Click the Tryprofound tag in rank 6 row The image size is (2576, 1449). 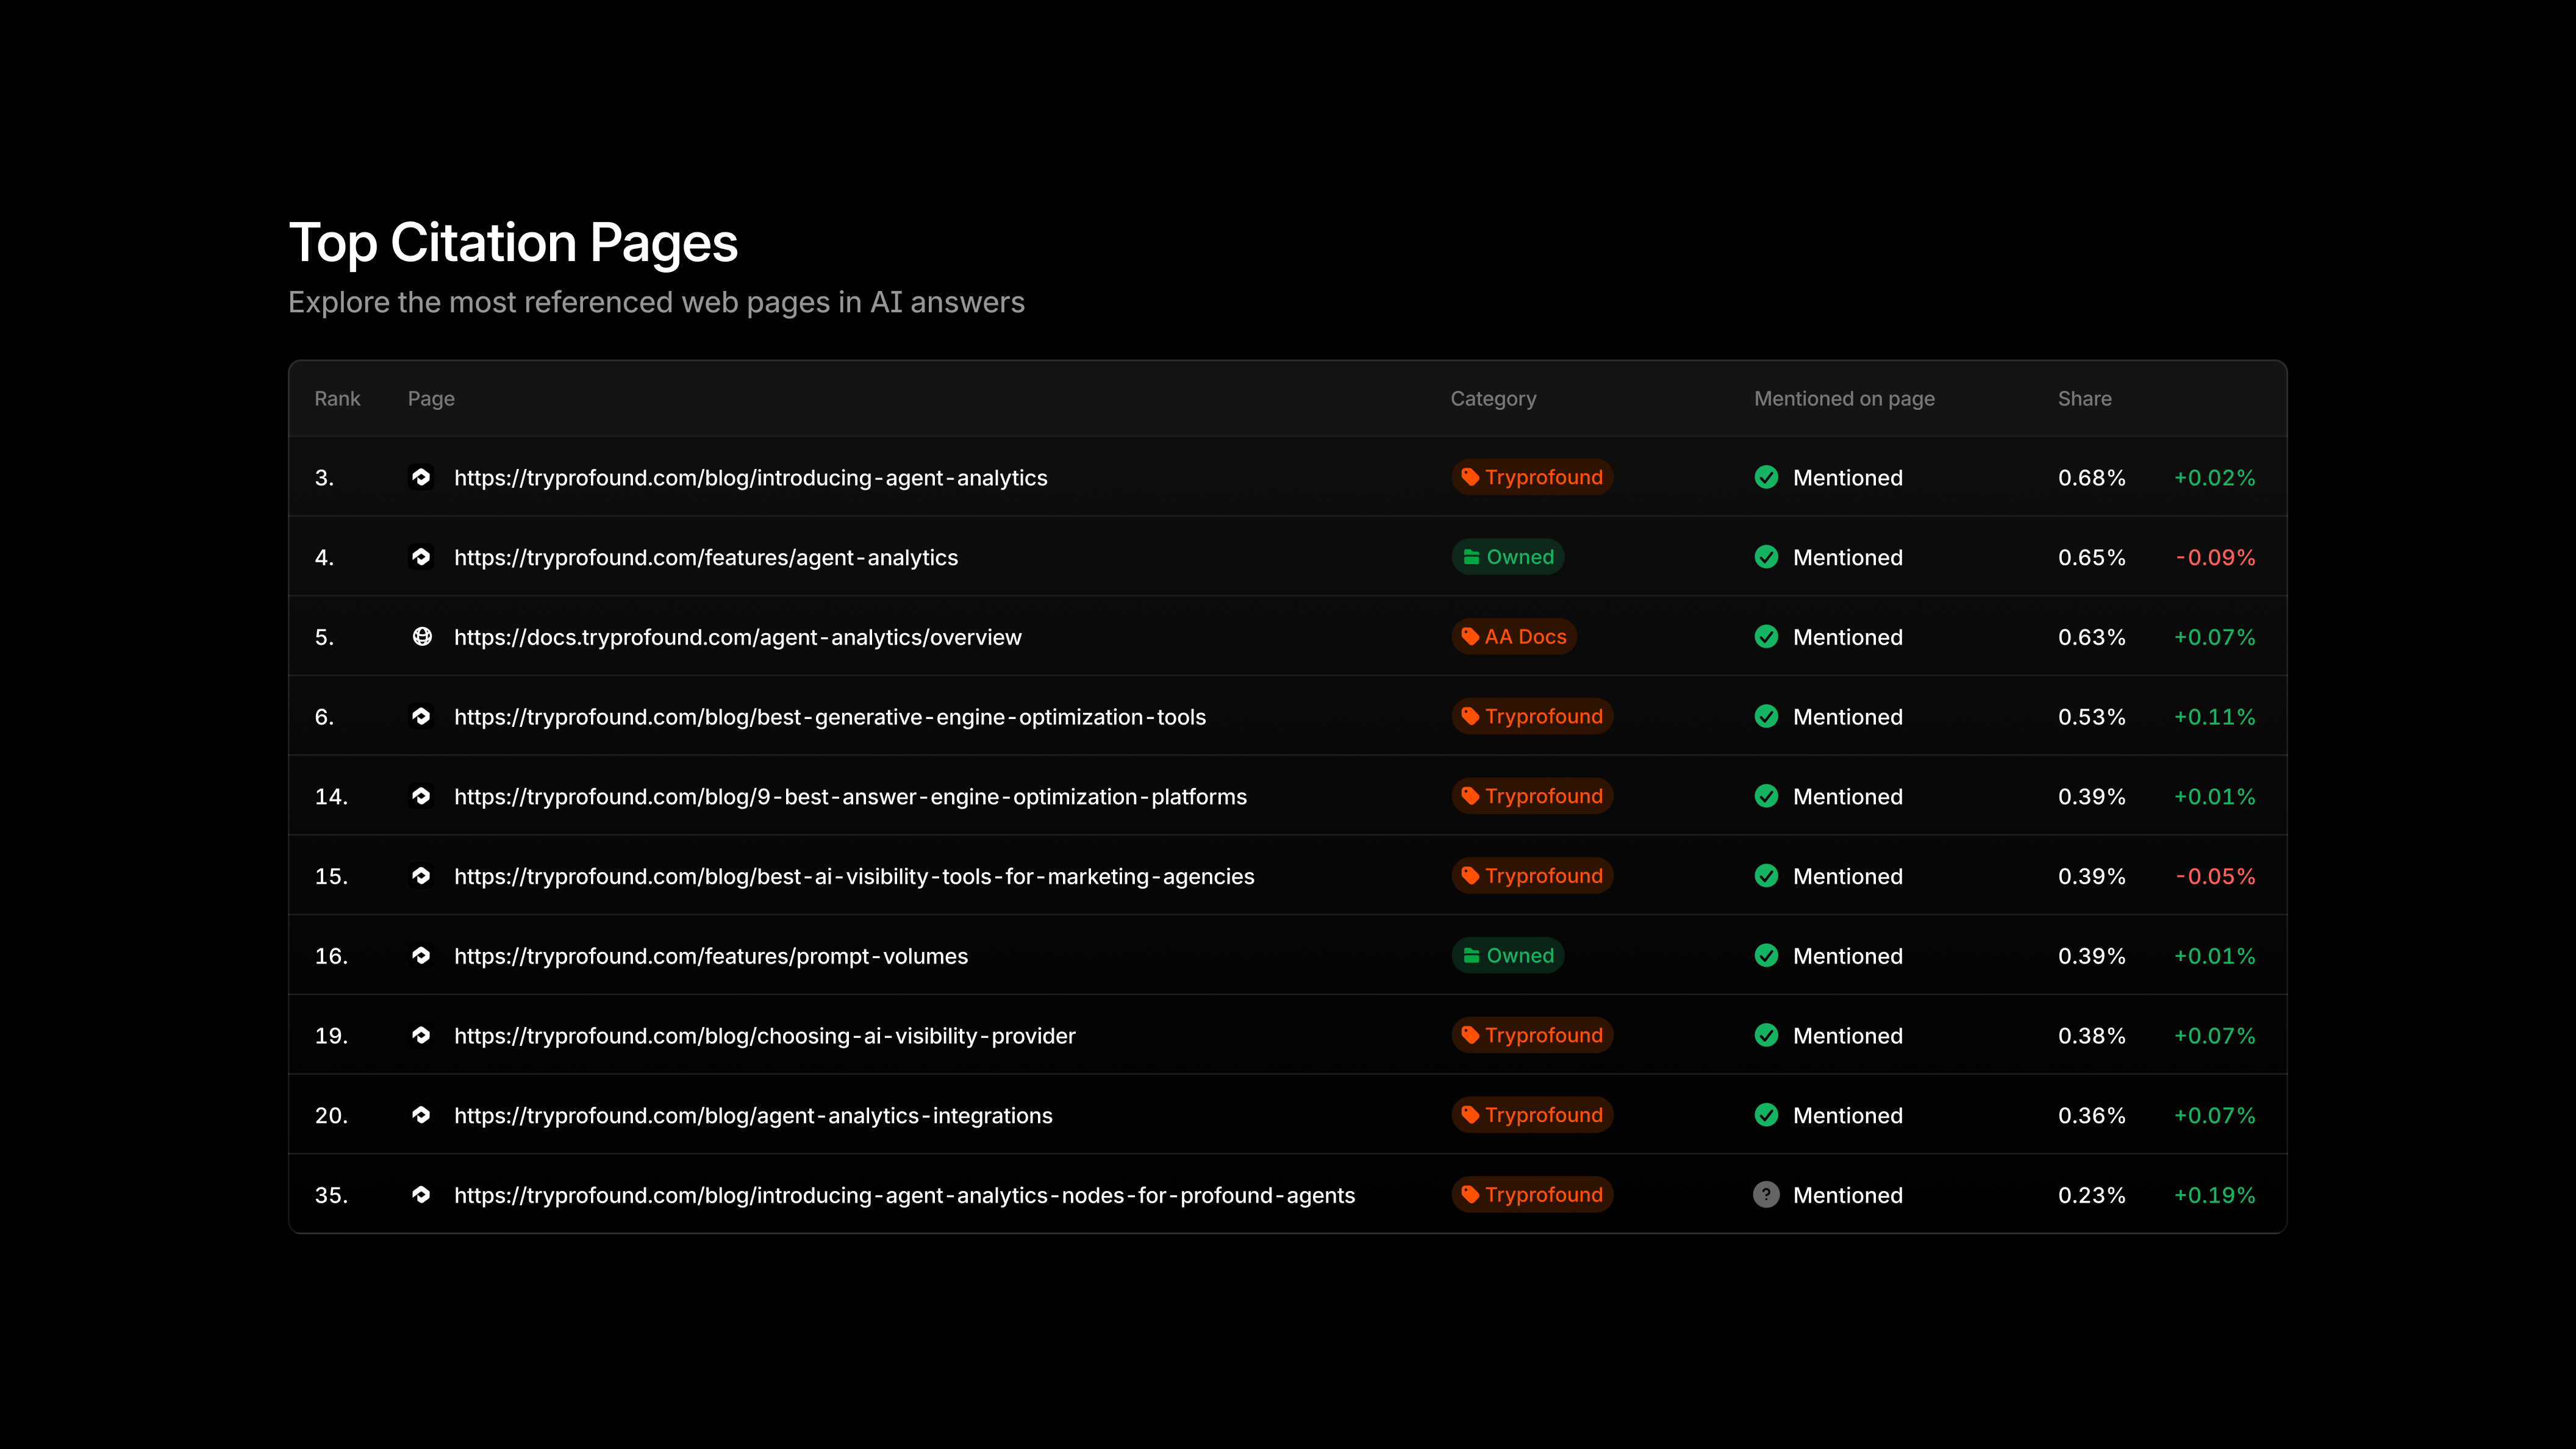(1532, 716)
